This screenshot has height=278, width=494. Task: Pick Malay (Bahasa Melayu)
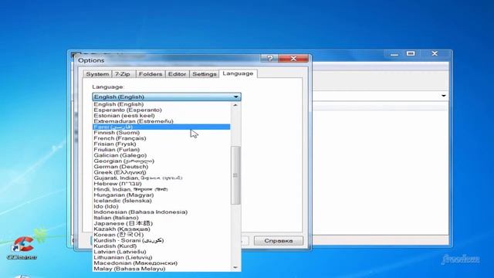click(x=161, y=269)
